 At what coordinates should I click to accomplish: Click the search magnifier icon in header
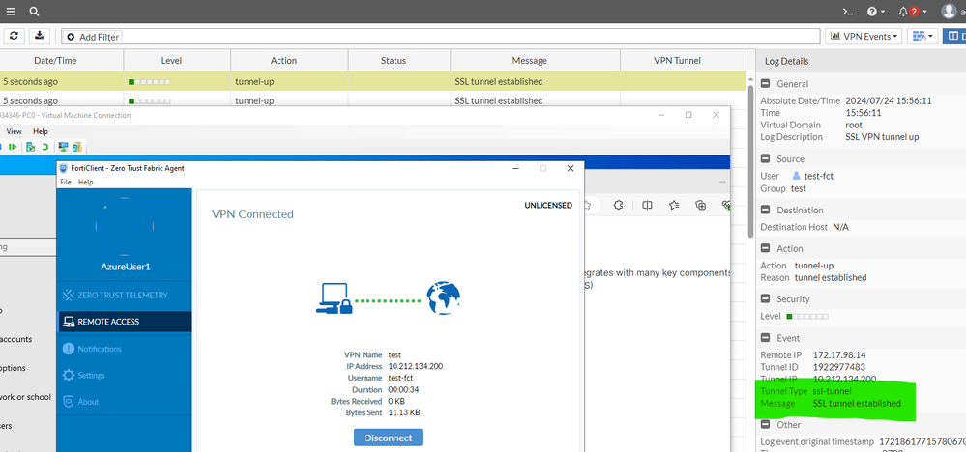coord(35,11)
